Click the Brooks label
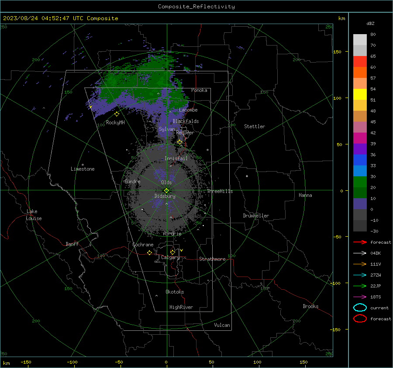This screenshot has width=393, height=368. coord(310,306)
